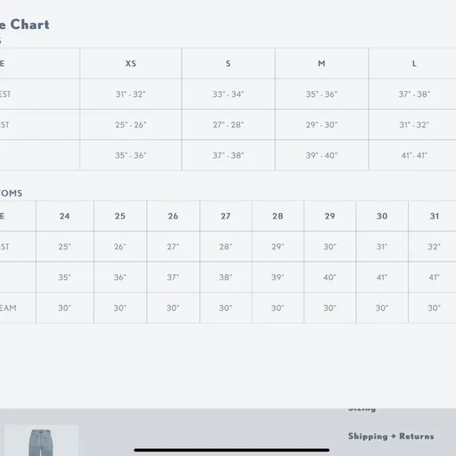Select the L size header cell

(414, 64)
